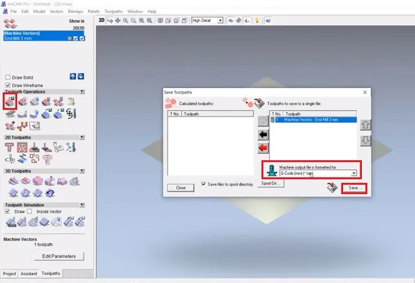Image resolution: width=415 pixels, height=283 pixels.
Task: Toggle the origin axis display icon
Action: (247, 20)
